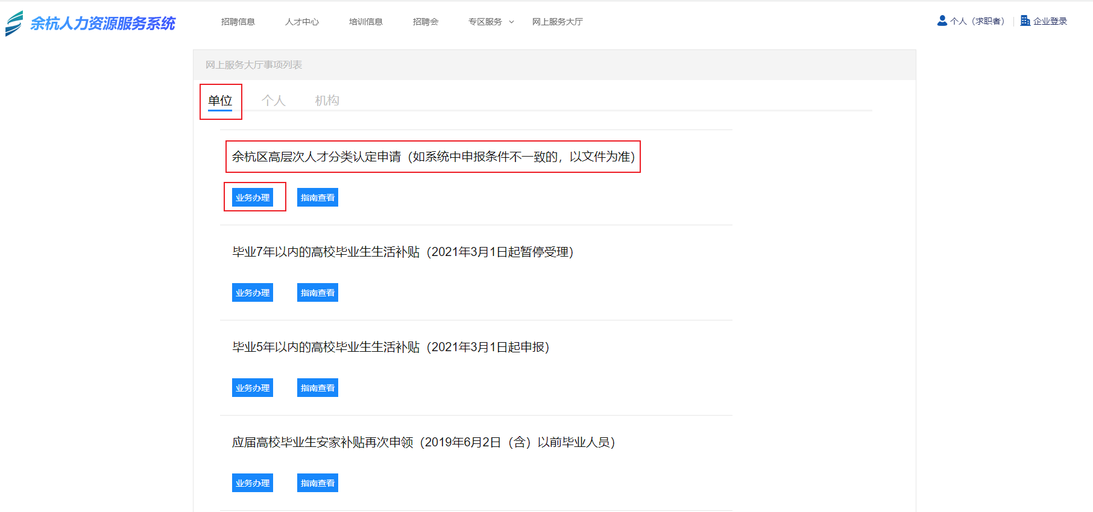Viewport: 1093px width, 512px height.
Task: Click 业务办理 for 应届高校毕业生安家补贴再次申领
Action: pos(253,483)
